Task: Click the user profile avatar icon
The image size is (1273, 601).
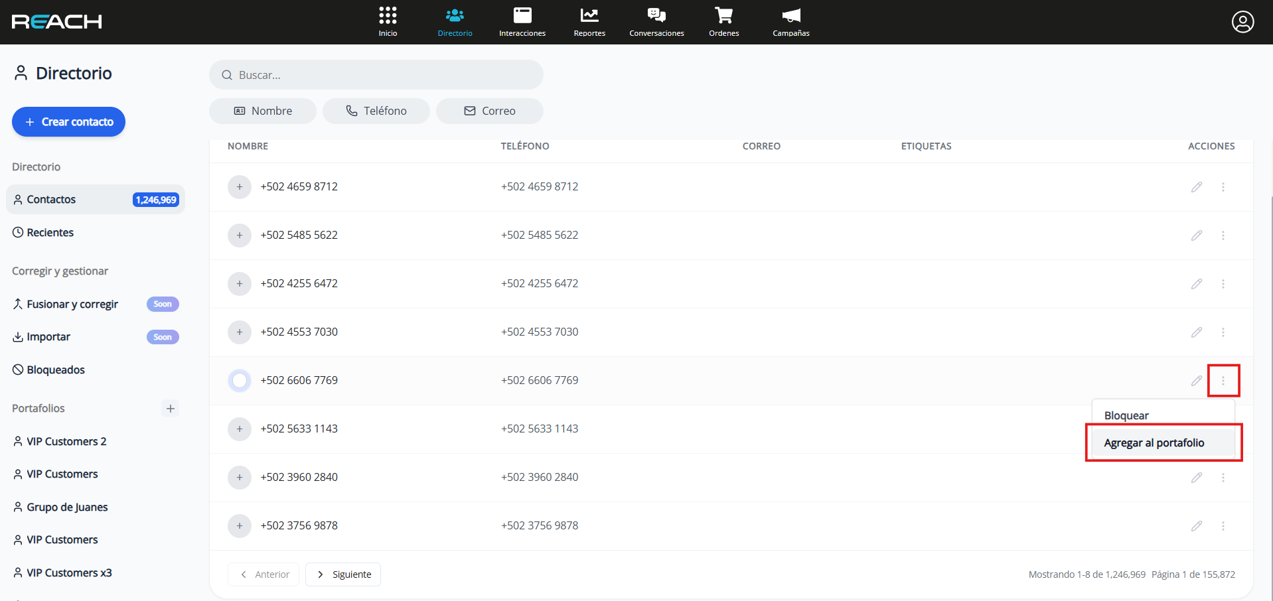Action: pyautogui.click(x=1242, y=22)
